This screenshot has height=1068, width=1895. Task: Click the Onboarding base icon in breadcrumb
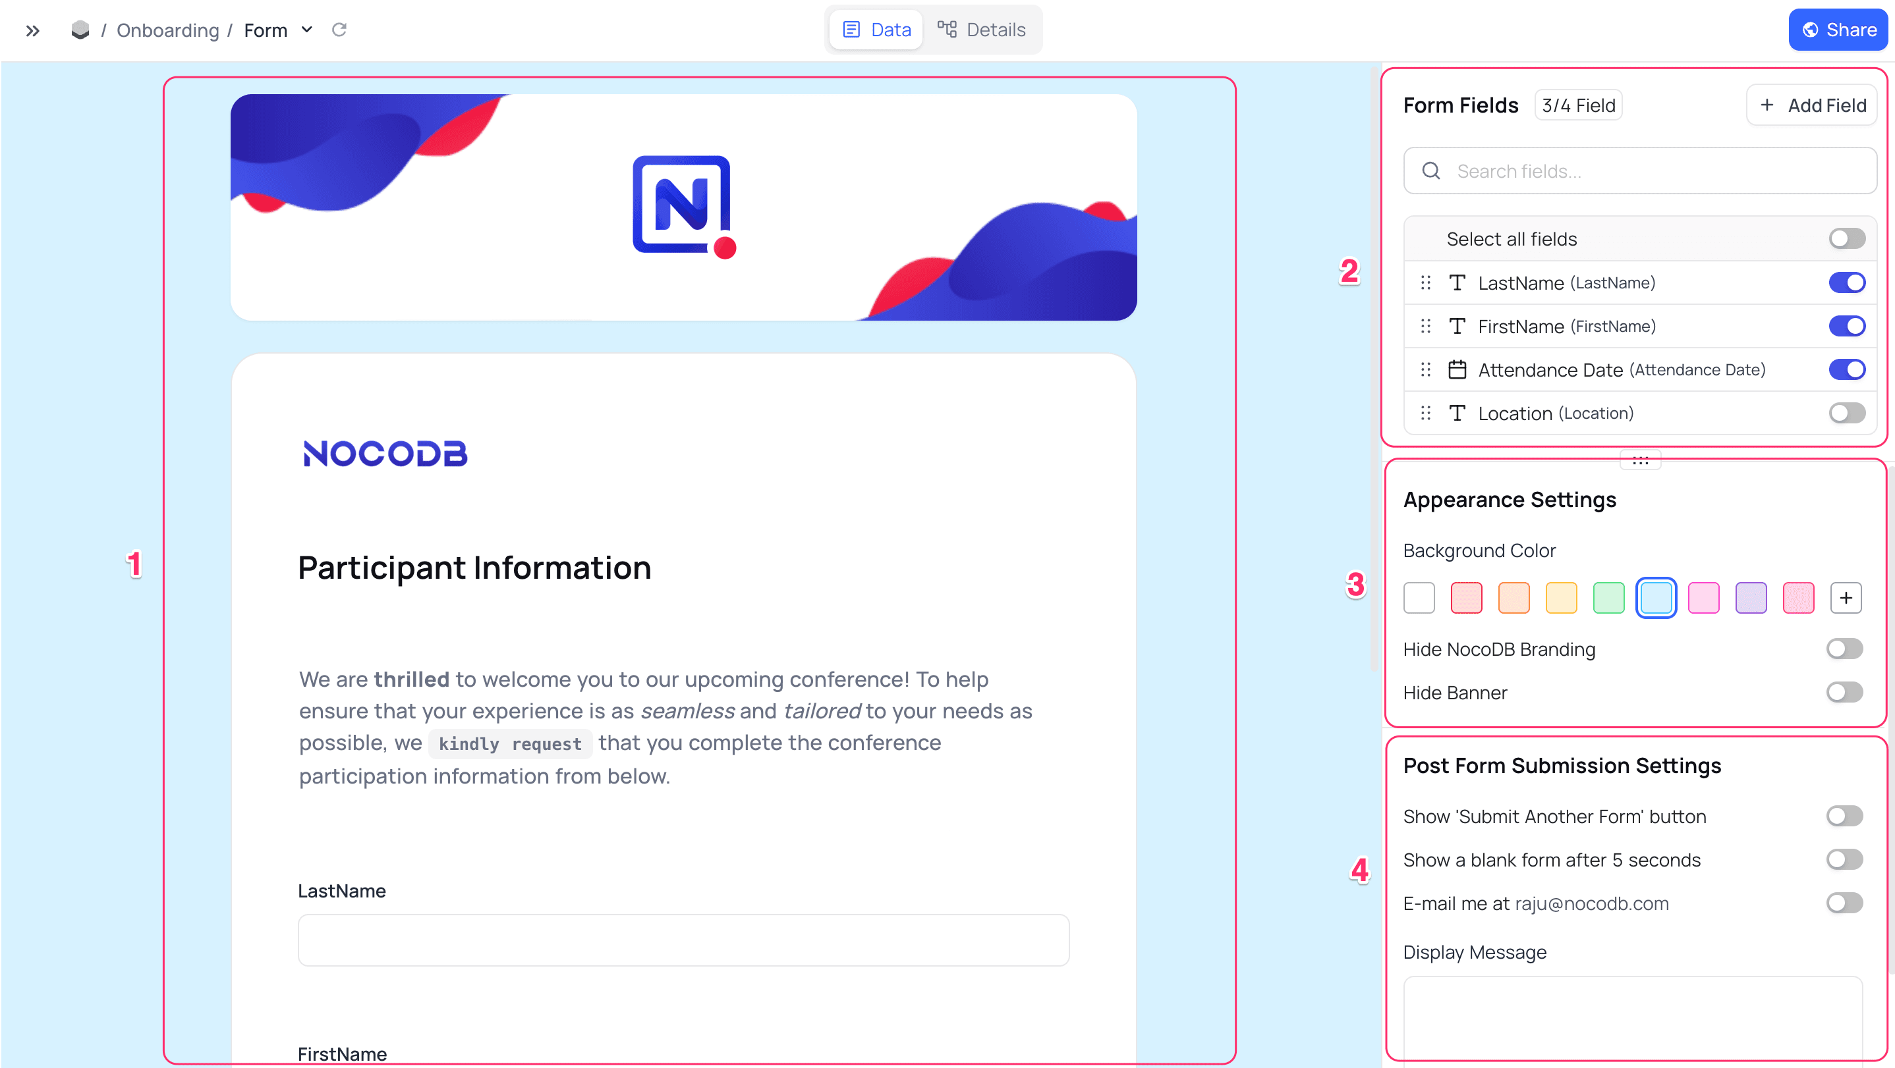80,30
